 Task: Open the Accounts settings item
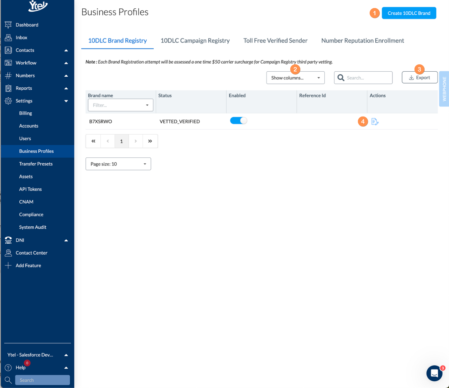pyautogui.click(x=28, y=126)
